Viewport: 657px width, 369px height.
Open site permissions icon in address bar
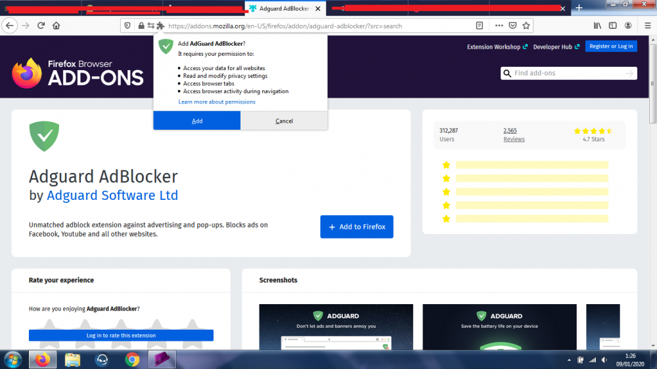(151, 26)
